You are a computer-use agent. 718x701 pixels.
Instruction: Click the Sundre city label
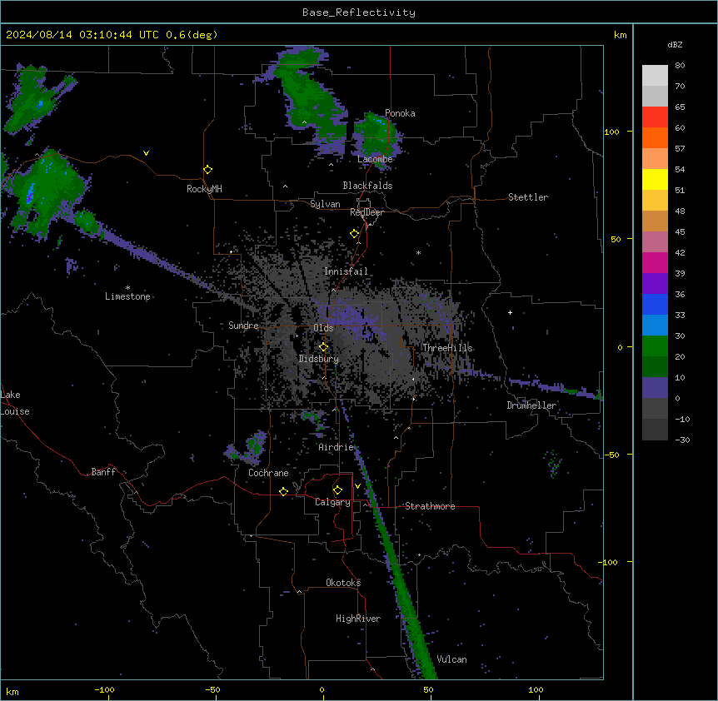(243, 326)
